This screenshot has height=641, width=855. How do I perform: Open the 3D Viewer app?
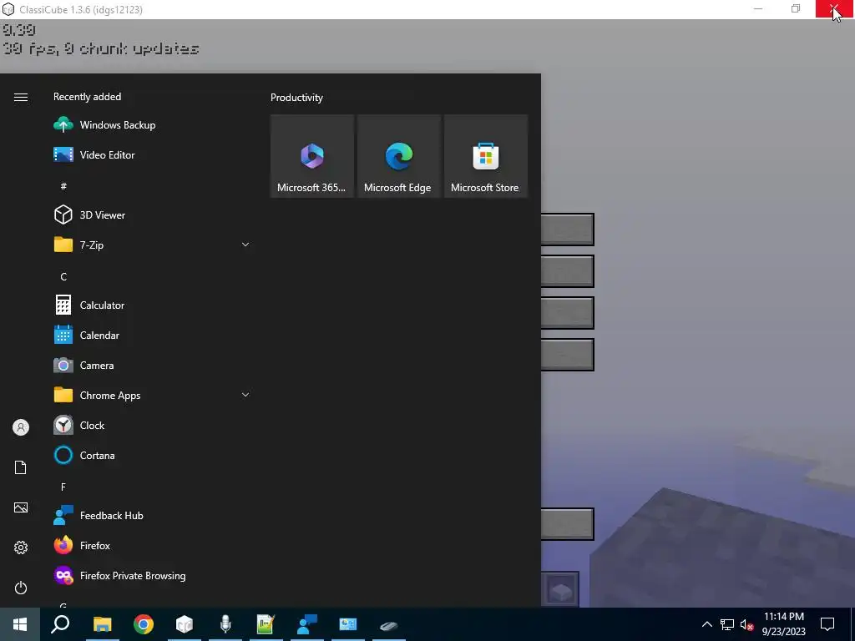pos(153,215)
